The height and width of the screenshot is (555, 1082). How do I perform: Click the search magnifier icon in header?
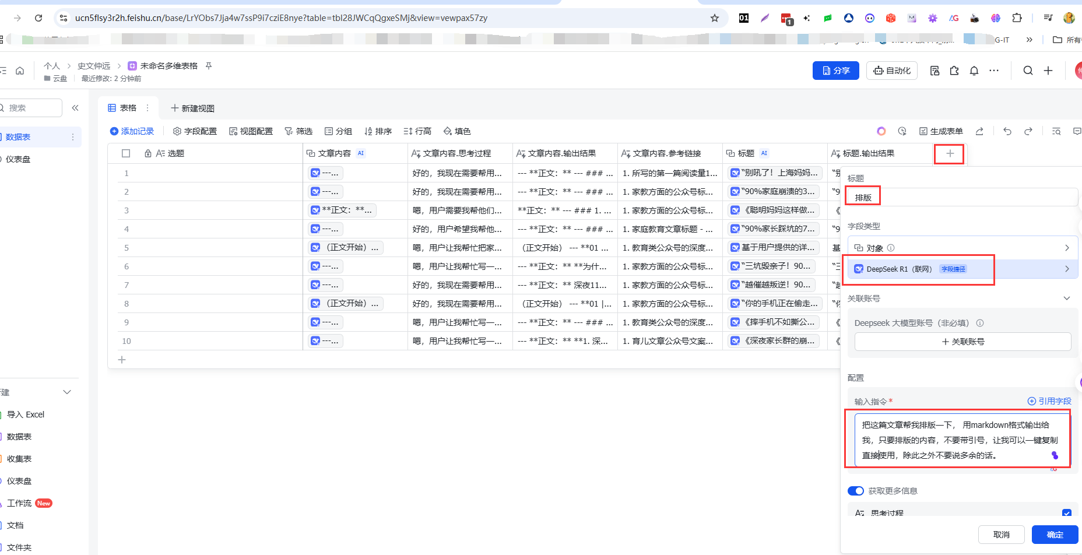1028,71
